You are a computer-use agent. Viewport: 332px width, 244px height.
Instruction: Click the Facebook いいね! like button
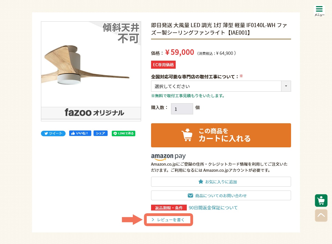[80, 133]
